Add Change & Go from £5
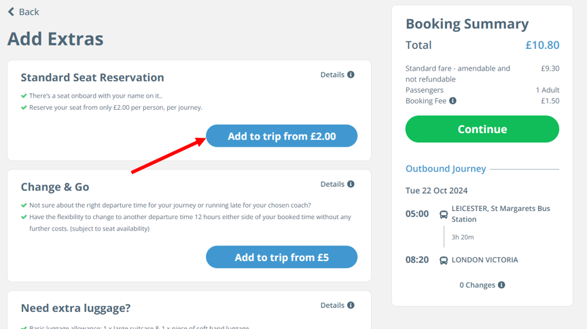Screen dimensions: 587x329 (x=281, y=258)
